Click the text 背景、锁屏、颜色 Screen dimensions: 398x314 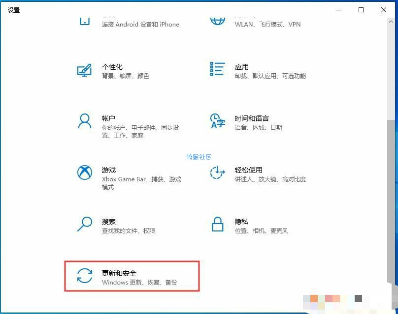pyautogui.click(x=125, y=76)
